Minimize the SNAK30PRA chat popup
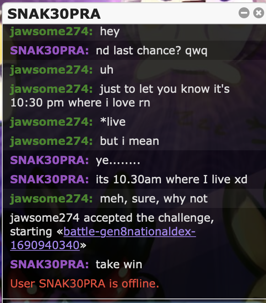Screen dimensions: 266x303 [244, 13]
